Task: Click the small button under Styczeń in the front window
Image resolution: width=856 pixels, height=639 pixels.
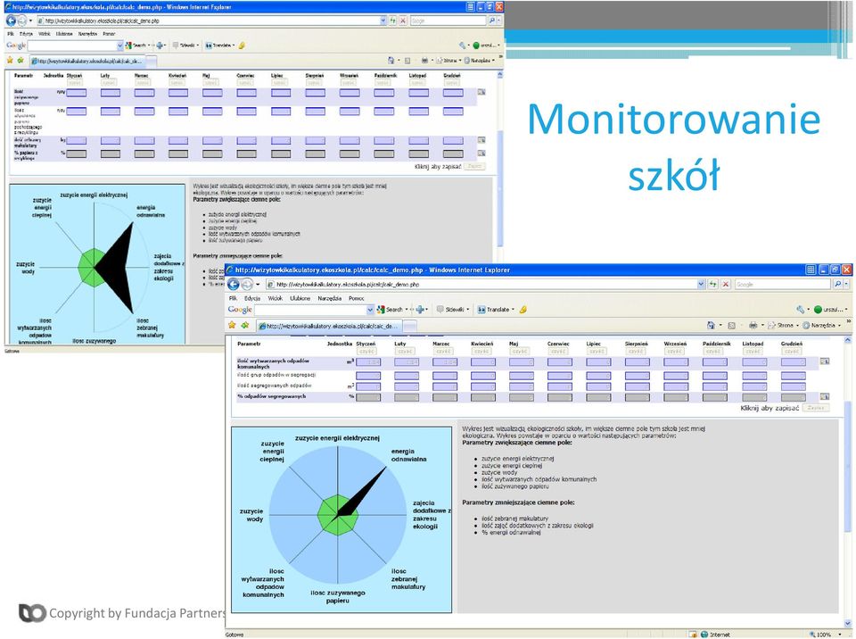Action: 366,352
